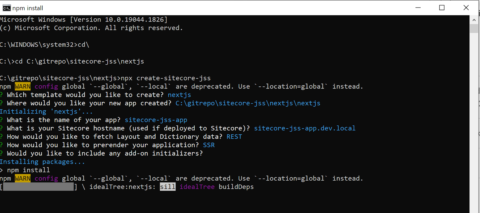Click 'Would you like to include any add-on initializers?'

(x=105, y=154)
